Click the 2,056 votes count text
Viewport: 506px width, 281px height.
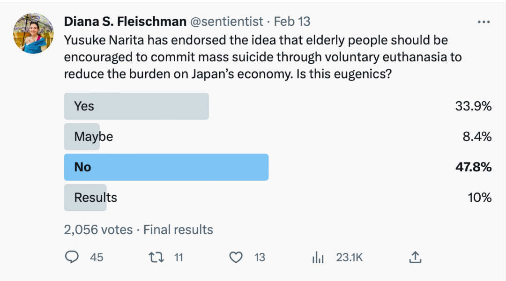coord(98,229)
